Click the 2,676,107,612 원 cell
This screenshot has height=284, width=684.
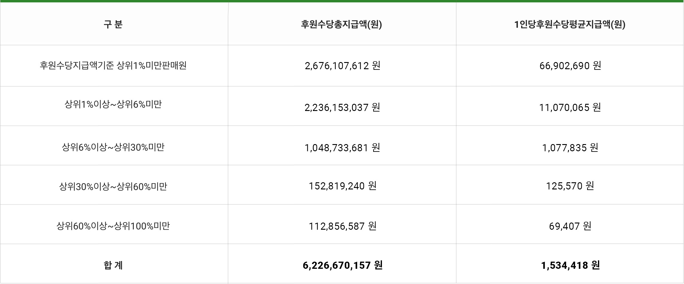tap(342, 66)
